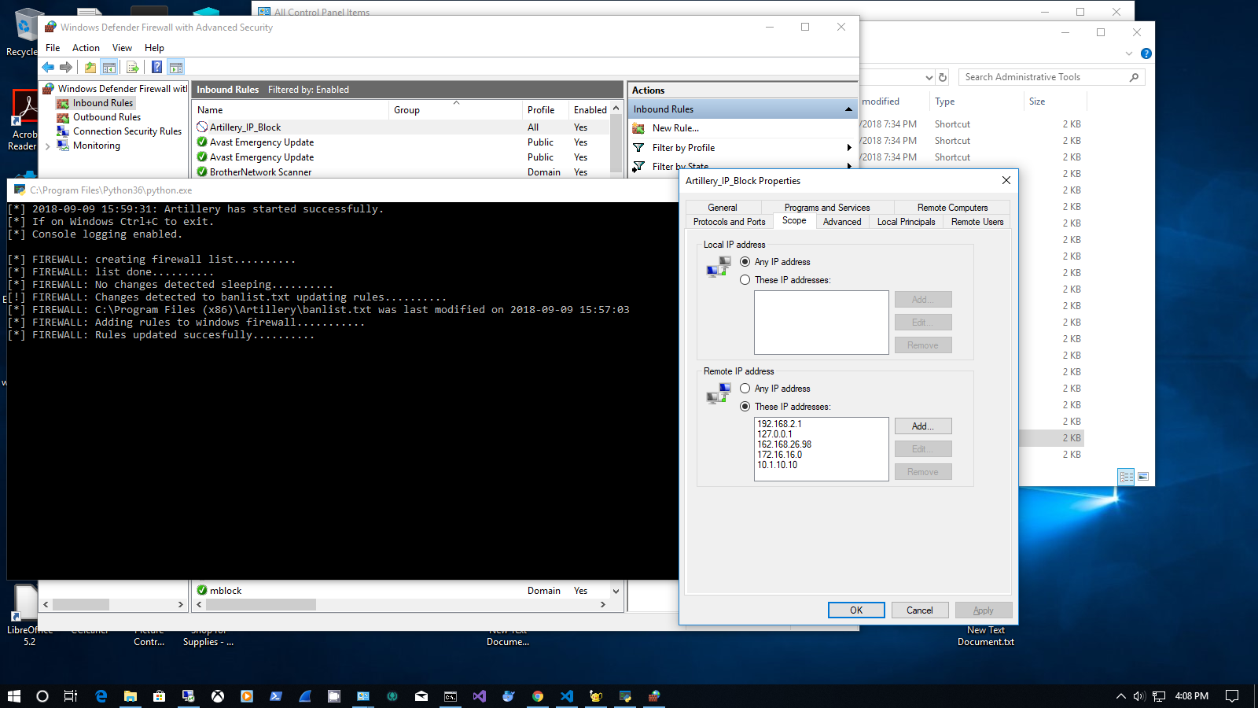Select 192.168.2.1 in the Remote IP addresses list
This screenshot has height=708, width=1258.
(x=780, y=423)
